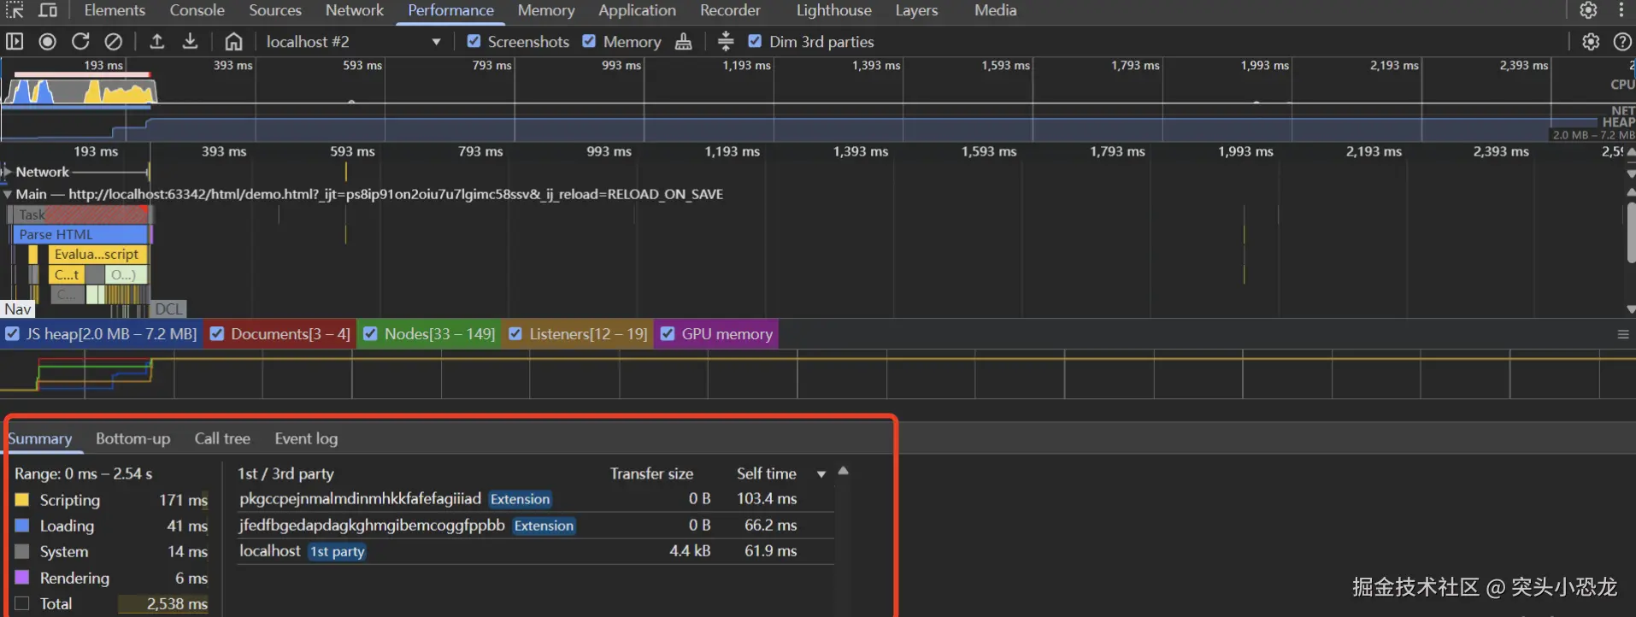
Task: Open capture settings gear icon
Action: [x=1591, y=41]
